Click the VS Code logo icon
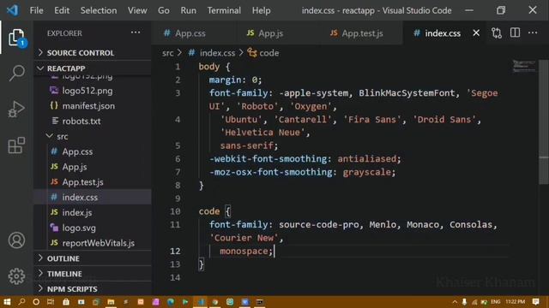Screen dimensions: 549x308 pyautogui.click(x=12, y=10)
